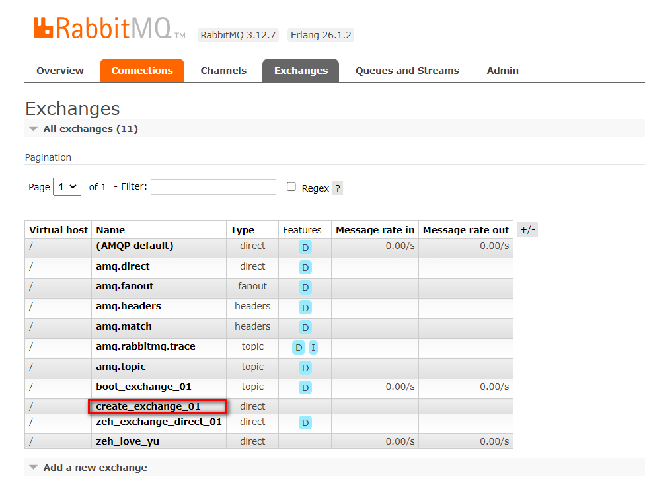Click the D badge for amq.direct

[305, 268]
